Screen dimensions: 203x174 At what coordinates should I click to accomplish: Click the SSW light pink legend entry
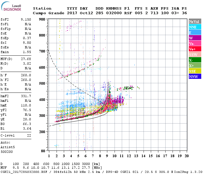click(194, 55)
